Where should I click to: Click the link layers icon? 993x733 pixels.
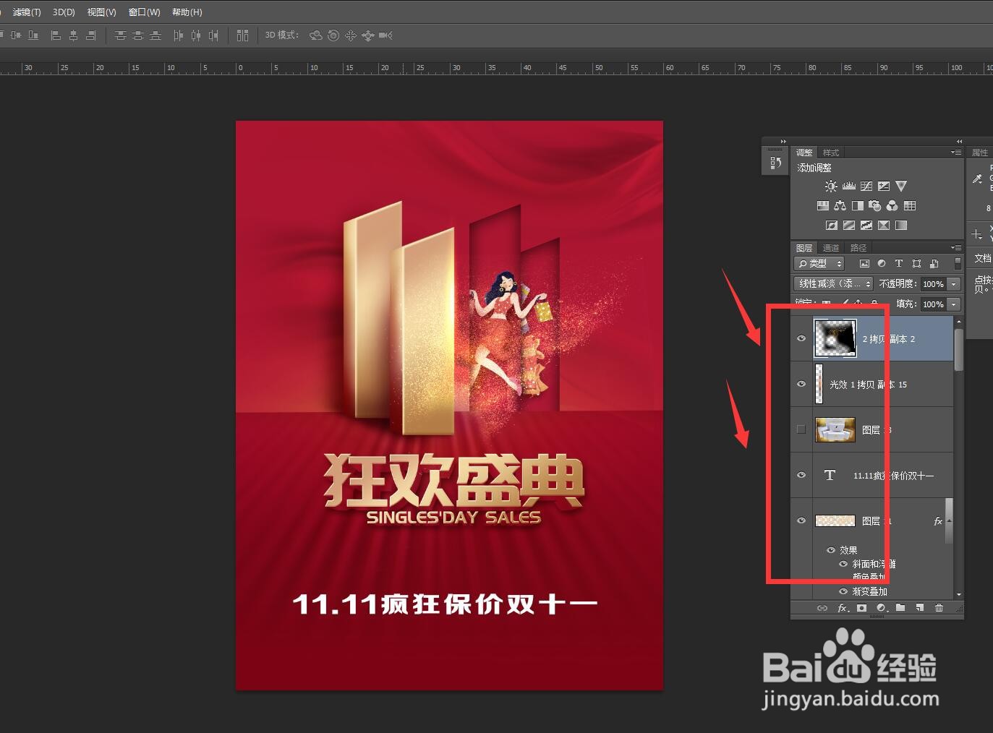tap(822, 608)
